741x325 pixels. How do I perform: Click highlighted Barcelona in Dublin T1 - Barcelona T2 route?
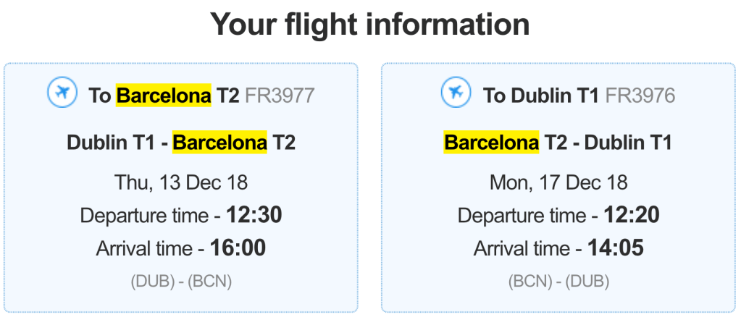(219, 143)
